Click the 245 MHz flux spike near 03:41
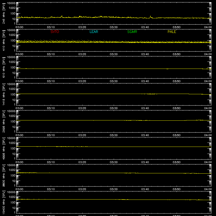This screenshot has width=216, height=216. tap(150, 17)
